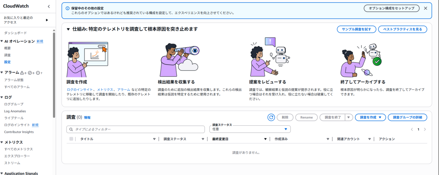This screenshot has width=439, height=175.
Task: Sort by 作成済み column arrow
Action: tap(328, 139)
